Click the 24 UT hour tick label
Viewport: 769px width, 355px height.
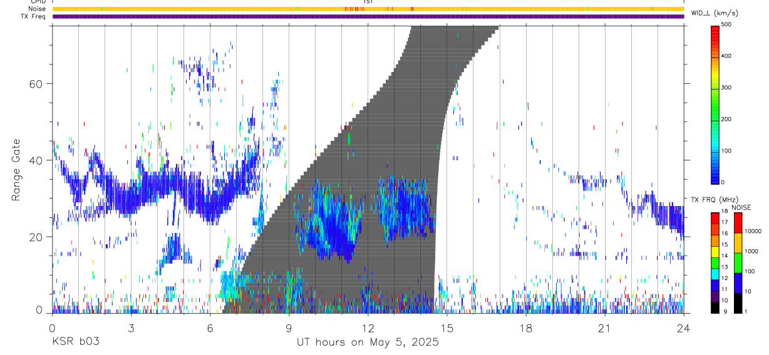[x=683, y=327]
